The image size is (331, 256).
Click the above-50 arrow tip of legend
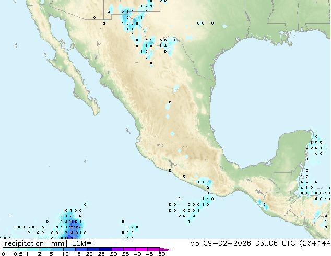coord(165,249)
